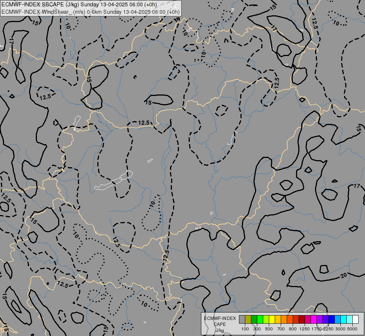Pick the cyan swatch after 3000
Viewport: 365px width, 336px height.
click(344, 320)
